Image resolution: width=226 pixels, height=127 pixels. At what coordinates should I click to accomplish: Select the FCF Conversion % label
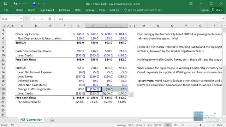point(29,102)
